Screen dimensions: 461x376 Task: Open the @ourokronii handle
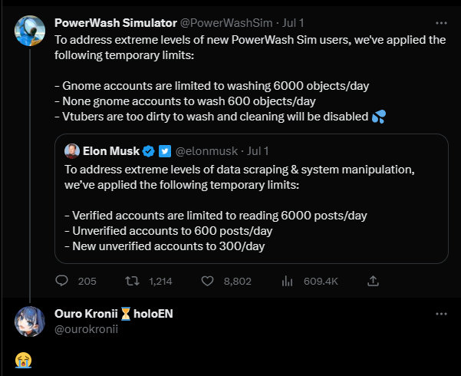[x=86, y=329]
